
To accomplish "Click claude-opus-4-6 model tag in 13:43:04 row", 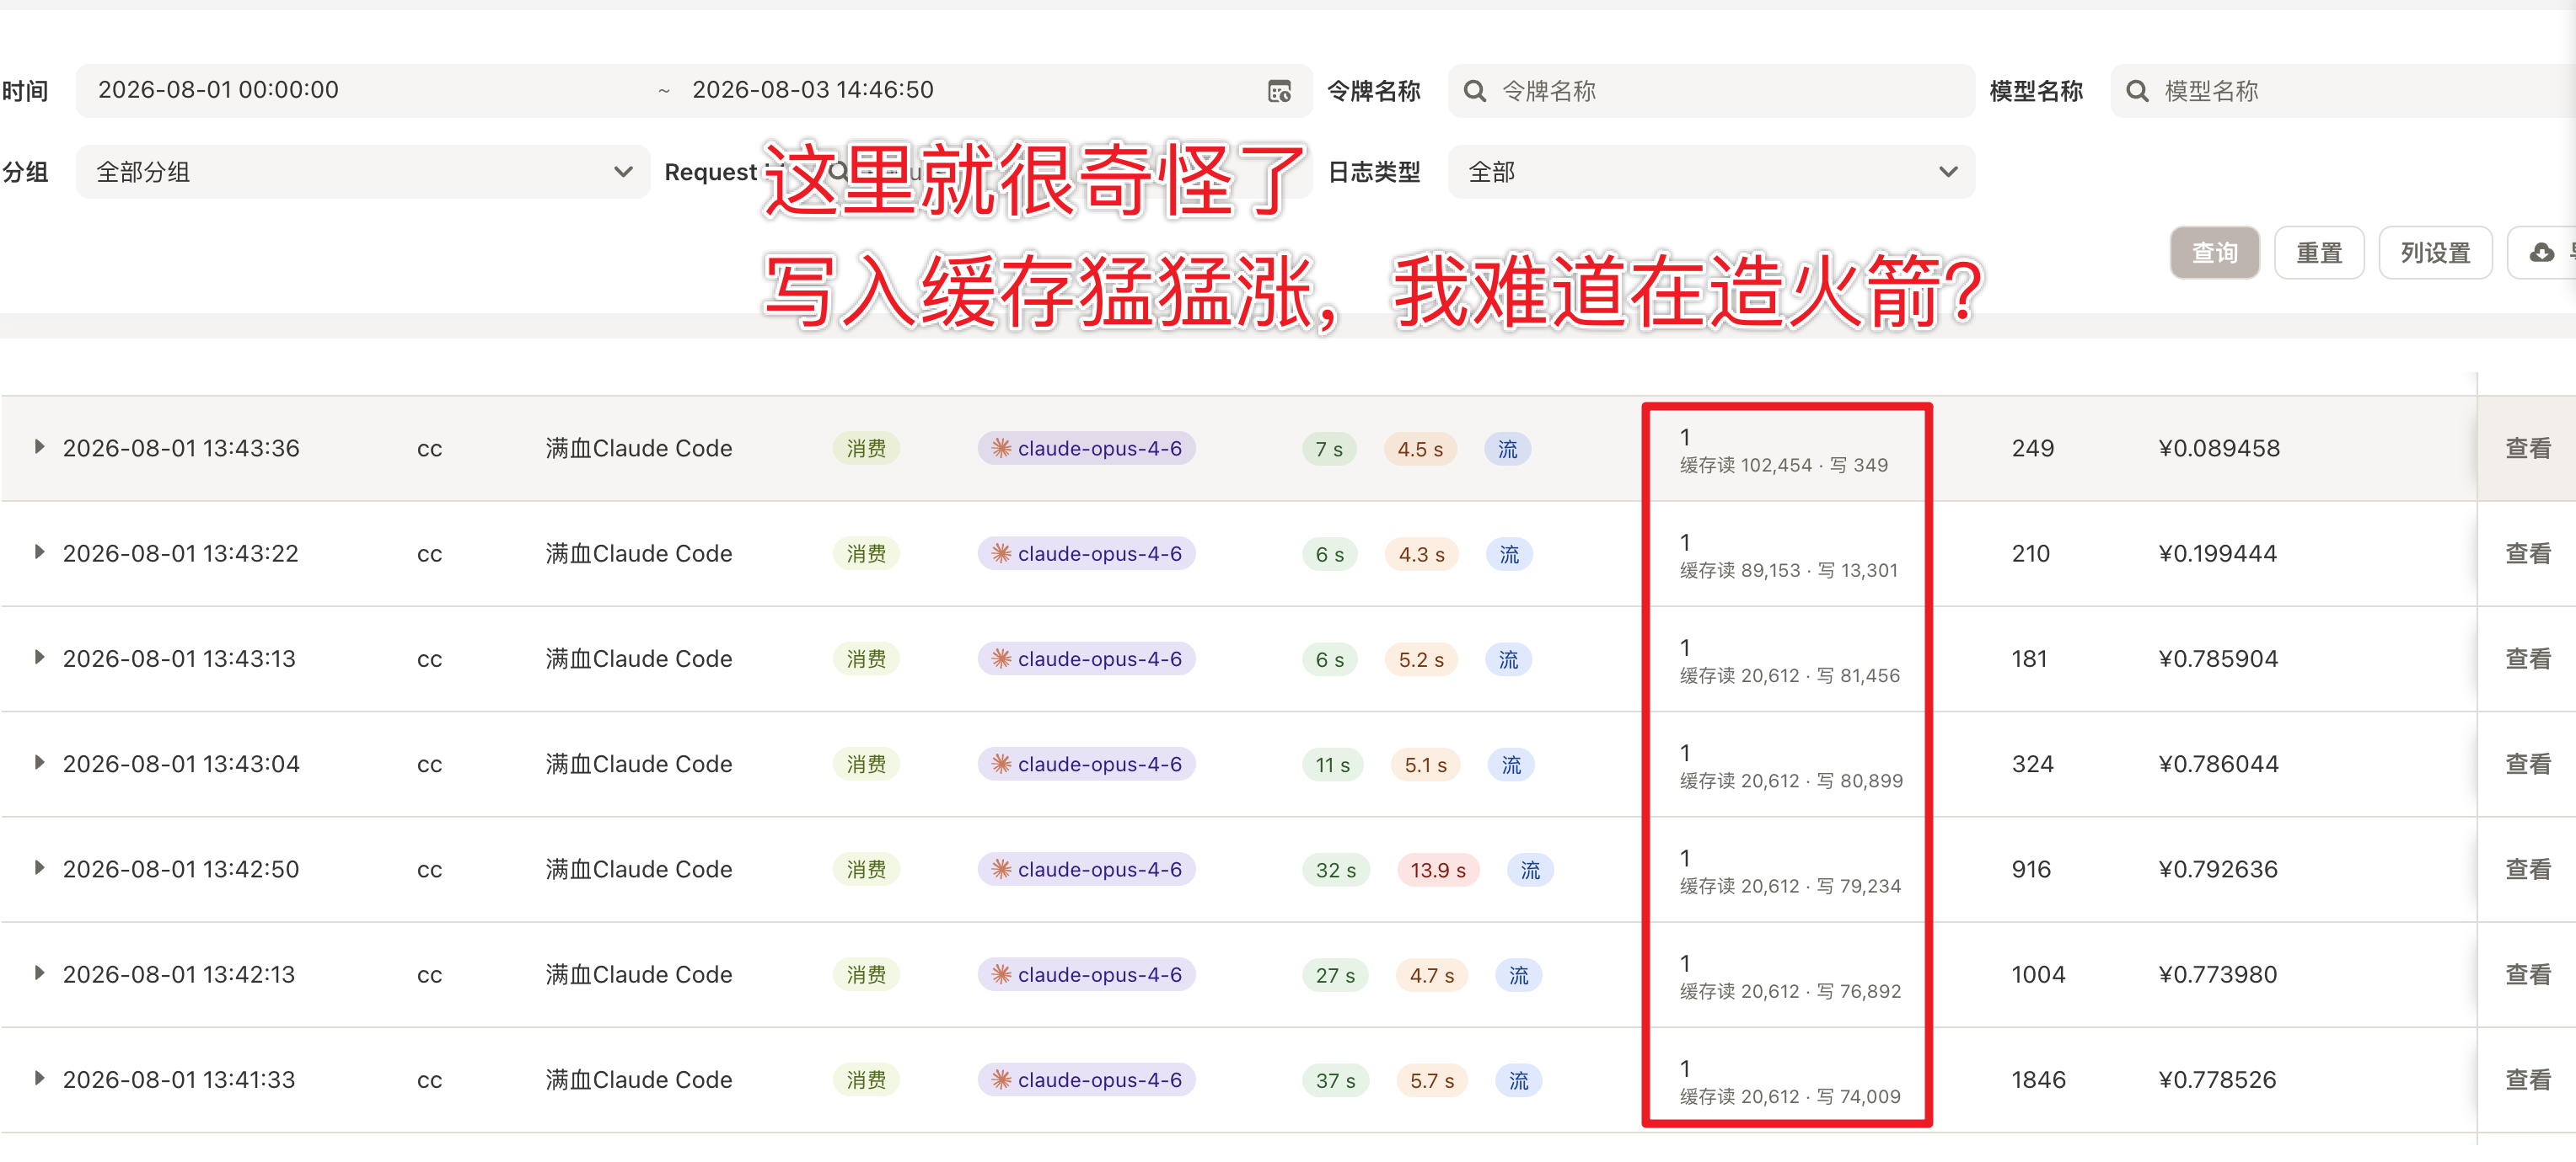I will 1086,765.
